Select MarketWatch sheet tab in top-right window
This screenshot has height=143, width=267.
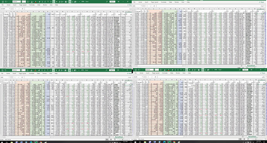(251, 65)
